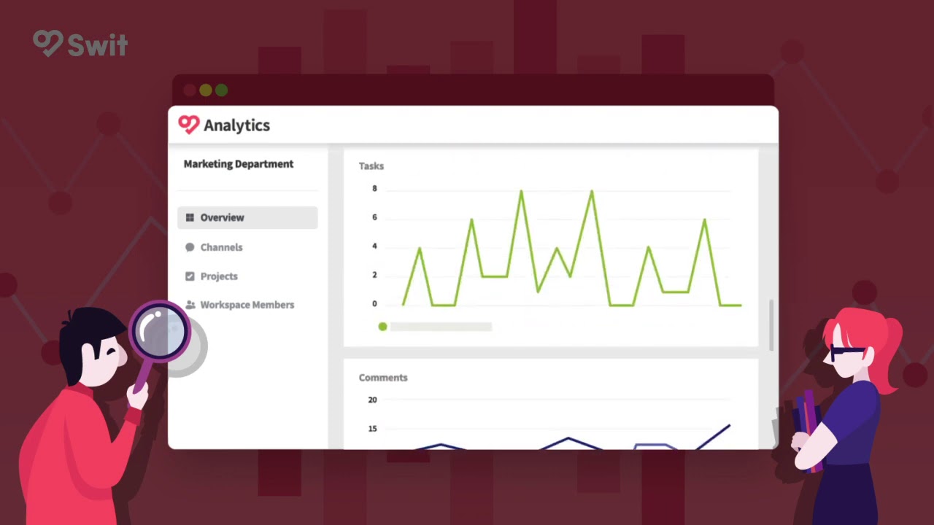The width and height of the screenshot is (934, 525).
Task: Click the Tasks y-axis label 2
Action: tap(374, 276)
